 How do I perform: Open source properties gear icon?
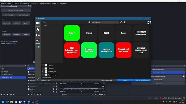click(x=35, y=94)
